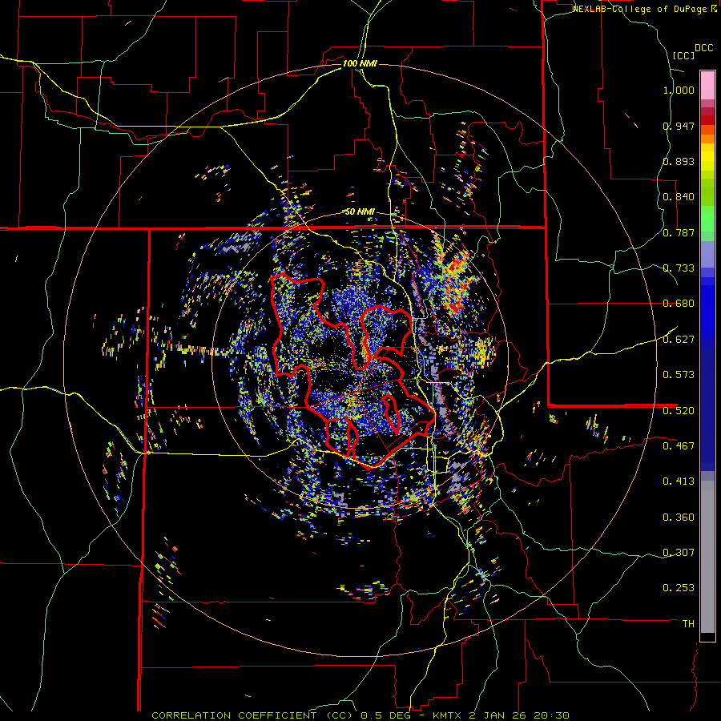Click the 100 NMI range ring label
The image size is (721, 721).
coord(360,63)
